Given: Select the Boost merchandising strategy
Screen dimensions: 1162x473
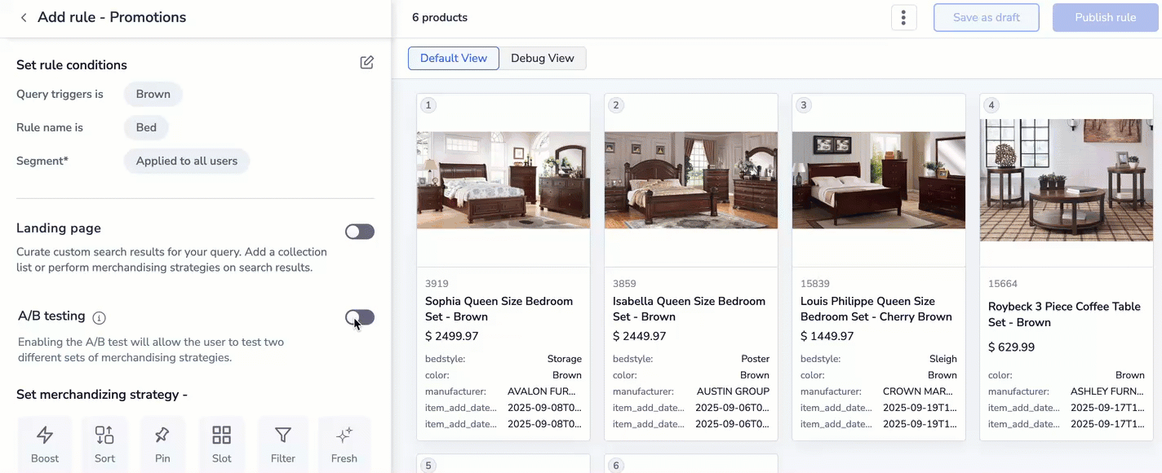Looking at the screenshot, I should point(45,443).
